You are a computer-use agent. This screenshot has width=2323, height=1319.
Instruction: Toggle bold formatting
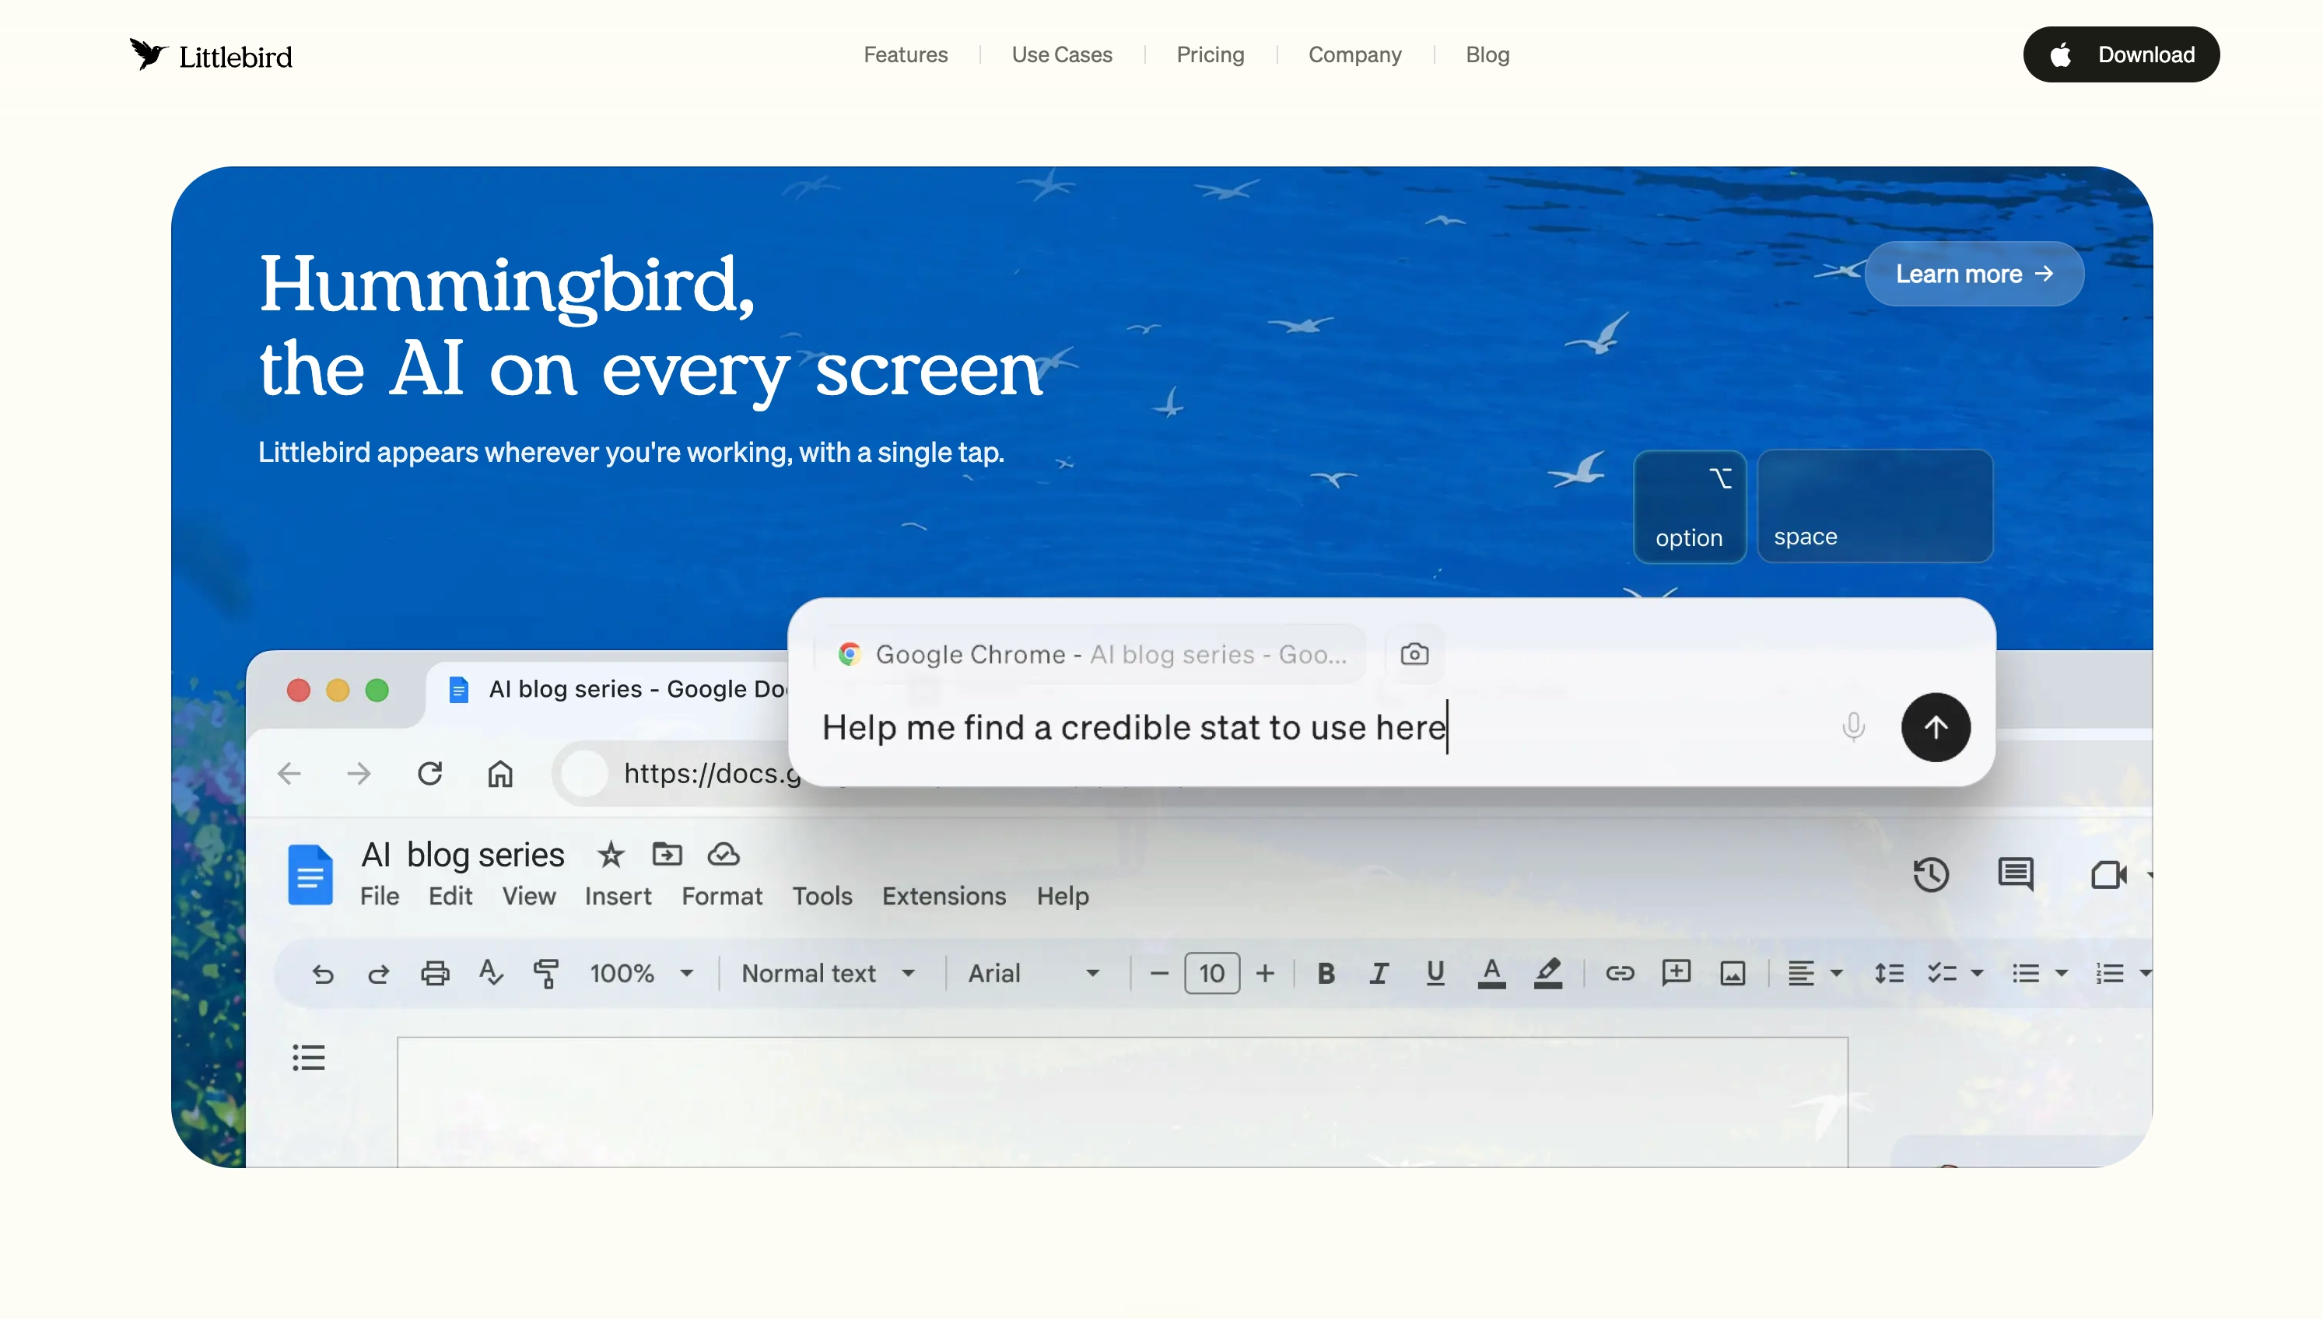pyautogui.click(x=1326, y=974)
